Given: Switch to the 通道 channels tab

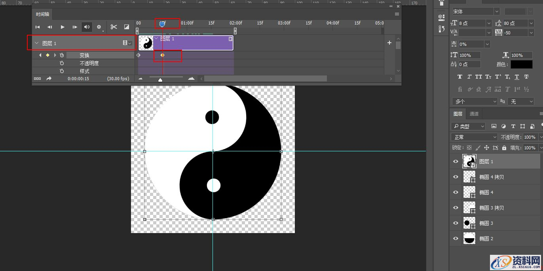Looking at the screenshot, I should [474, 114].
